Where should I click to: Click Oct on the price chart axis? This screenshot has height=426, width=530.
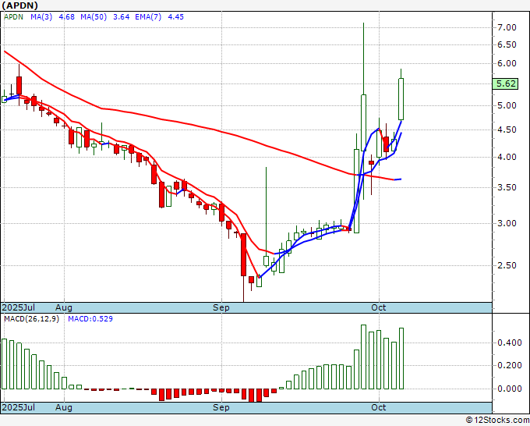[x=379, y=307]
